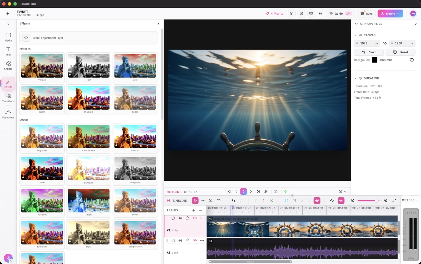This screenshot has width=421, height=264.
Task: Toggle dark mode moon icon
Action: click(292, 13)
